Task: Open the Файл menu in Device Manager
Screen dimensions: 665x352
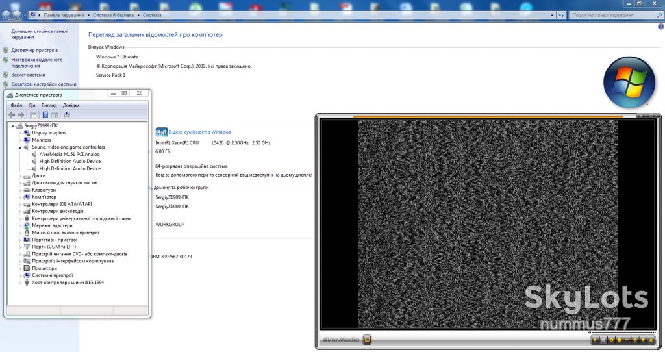Action: tap(16, 105)
